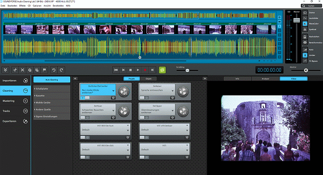Screen dimensions: 323x175
Task: Toggle the Auto volume button
Action: click(305, 50)
